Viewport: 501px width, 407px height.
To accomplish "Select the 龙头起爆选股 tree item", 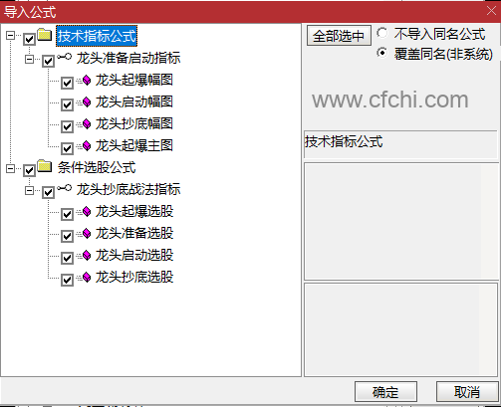I will click(134, 211).
